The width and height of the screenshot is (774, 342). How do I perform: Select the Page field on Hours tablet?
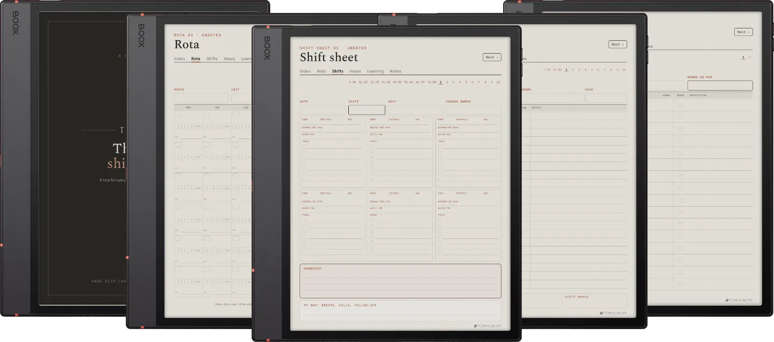point(606,98)
